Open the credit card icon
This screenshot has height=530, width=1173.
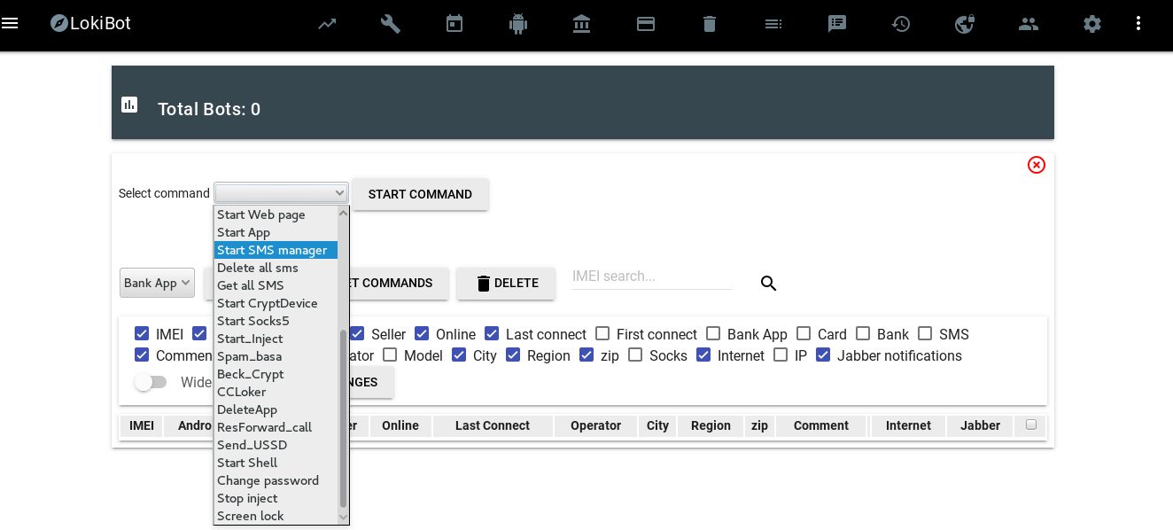click(646, 25)
